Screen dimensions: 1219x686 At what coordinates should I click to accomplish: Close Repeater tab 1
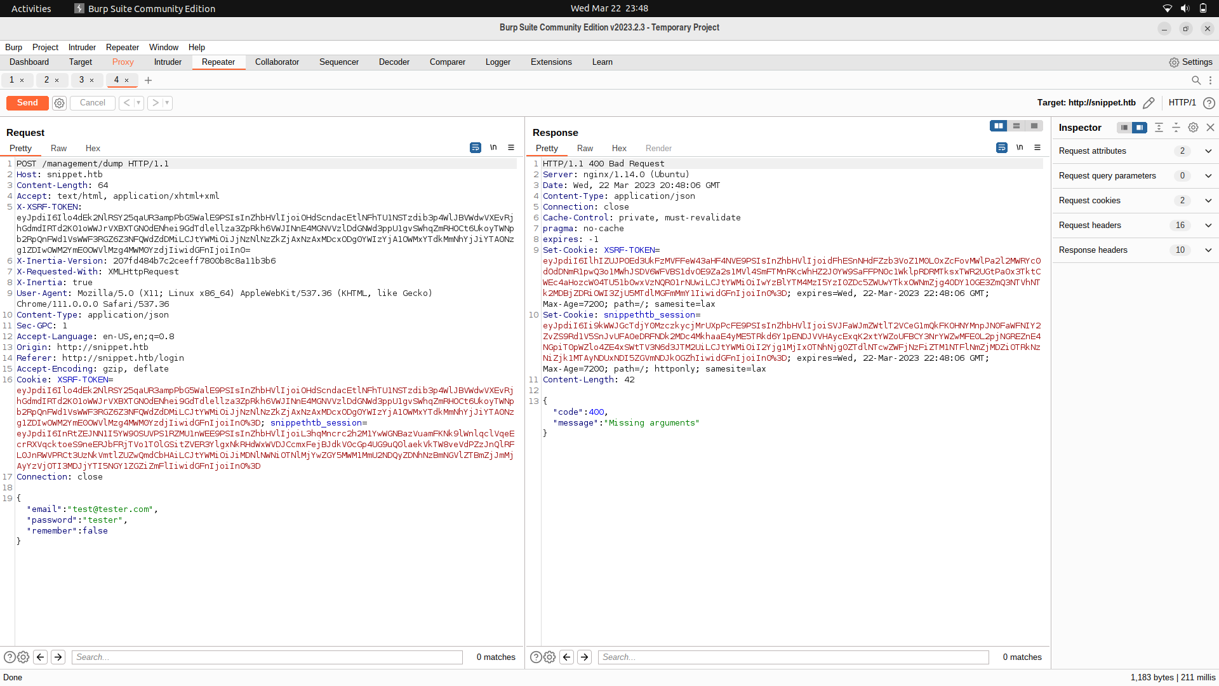22,80
